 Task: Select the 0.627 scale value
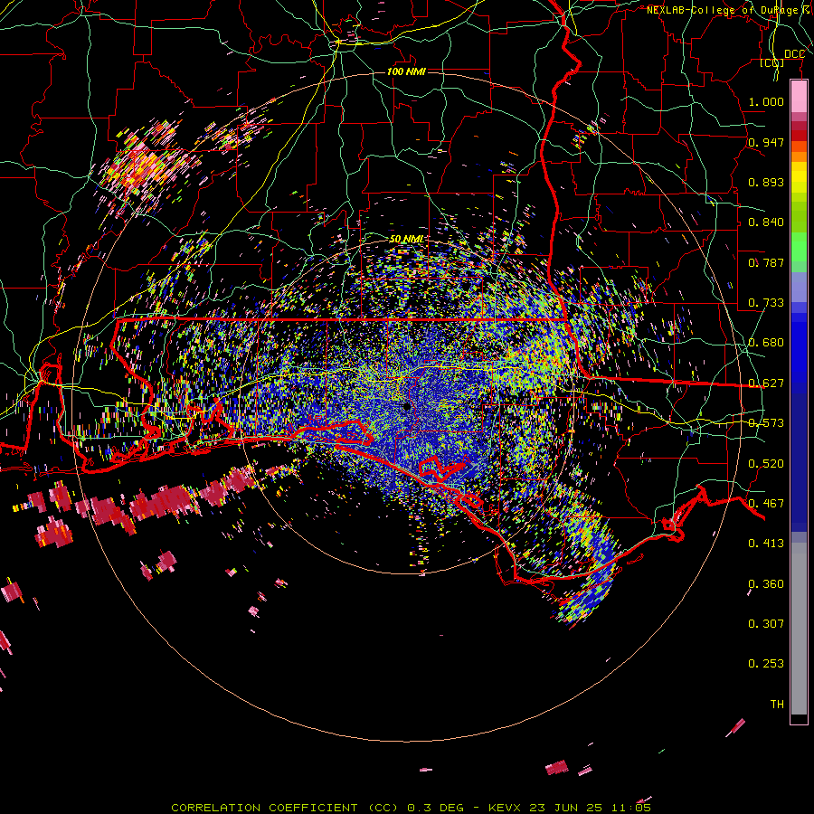pos(766,383)
